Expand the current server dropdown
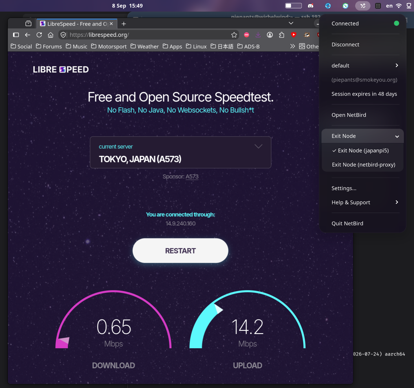 coord(181,152)
